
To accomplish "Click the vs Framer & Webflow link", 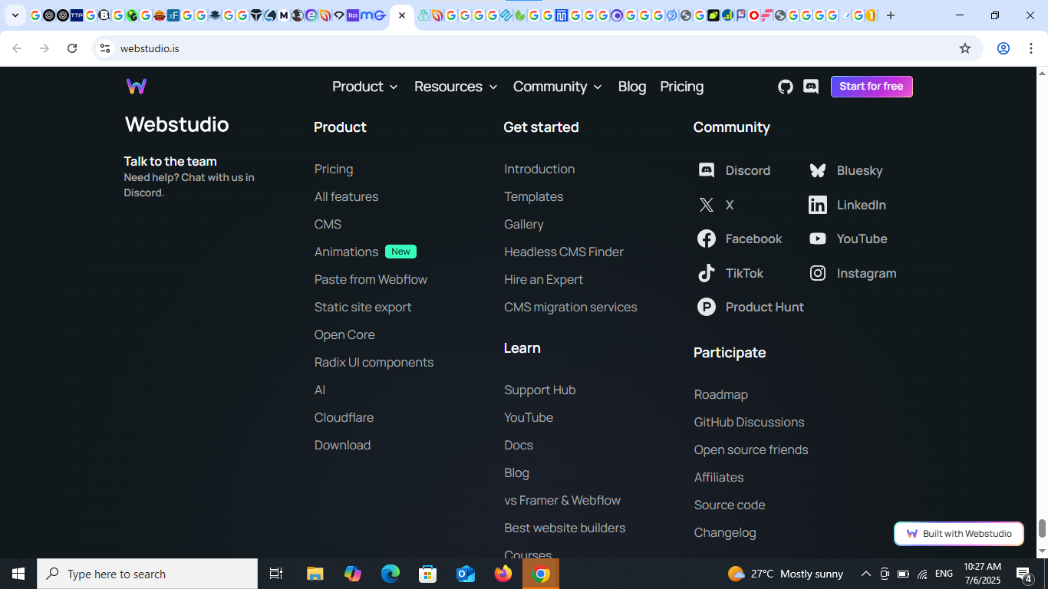I will tap(562, 500).
